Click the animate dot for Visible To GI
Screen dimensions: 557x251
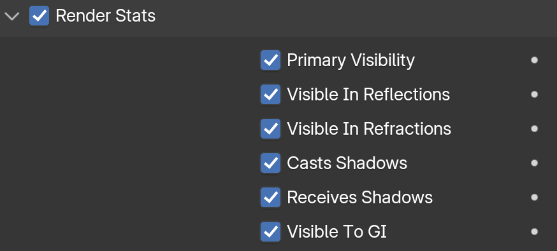point(534,231)
